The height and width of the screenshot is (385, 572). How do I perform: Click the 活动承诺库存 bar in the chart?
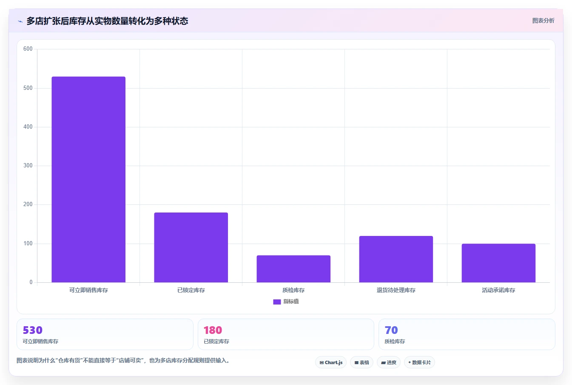click(x=498, y=263)
